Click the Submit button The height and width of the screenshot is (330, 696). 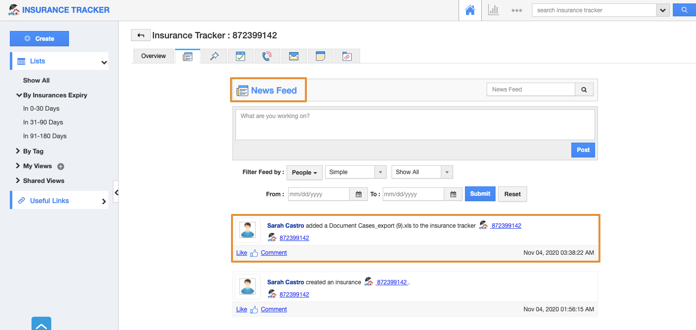point(480,194)
